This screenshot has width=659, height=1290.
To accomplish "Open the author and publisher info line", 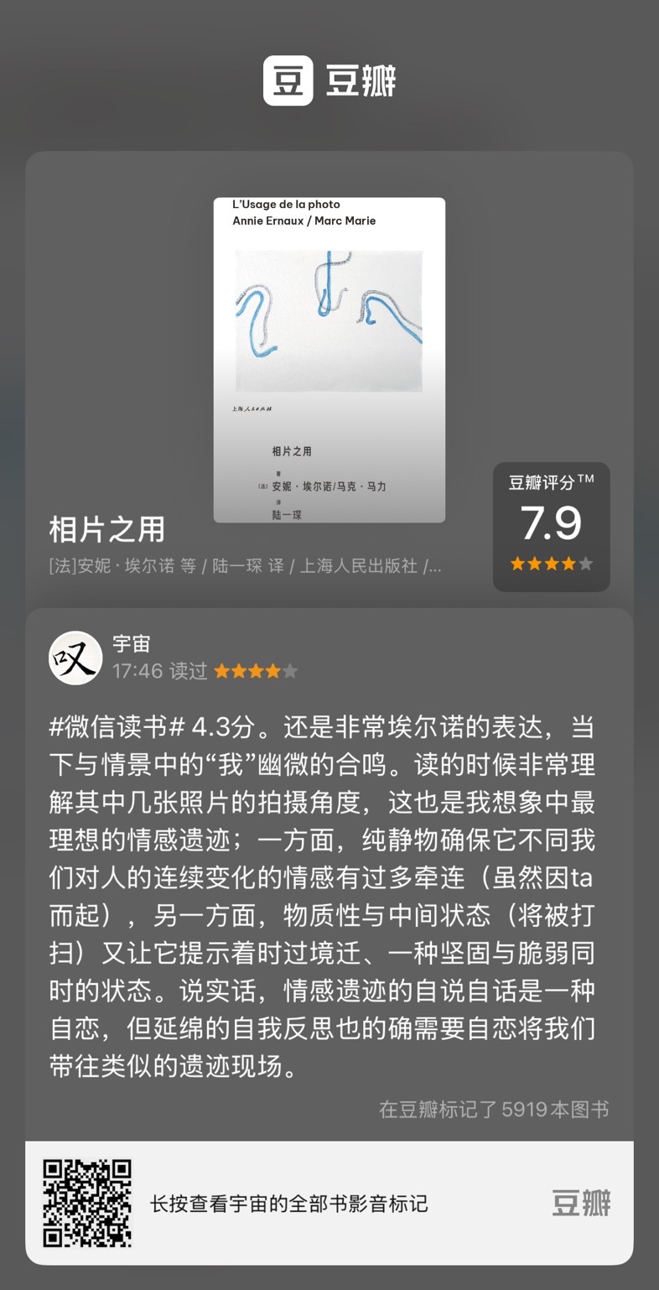I will click(x=245, y=566).
